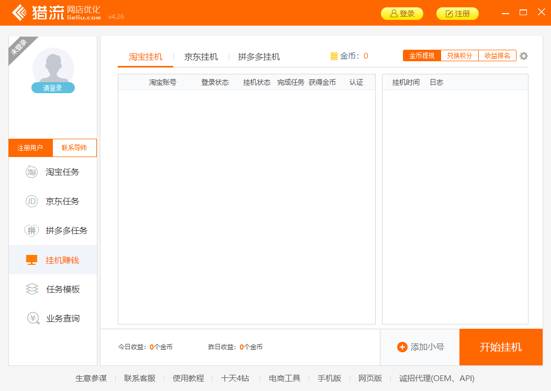Screen dimensions: 551x391
Task: Open the 生意参谋 footer link
Action: (91, 378)
